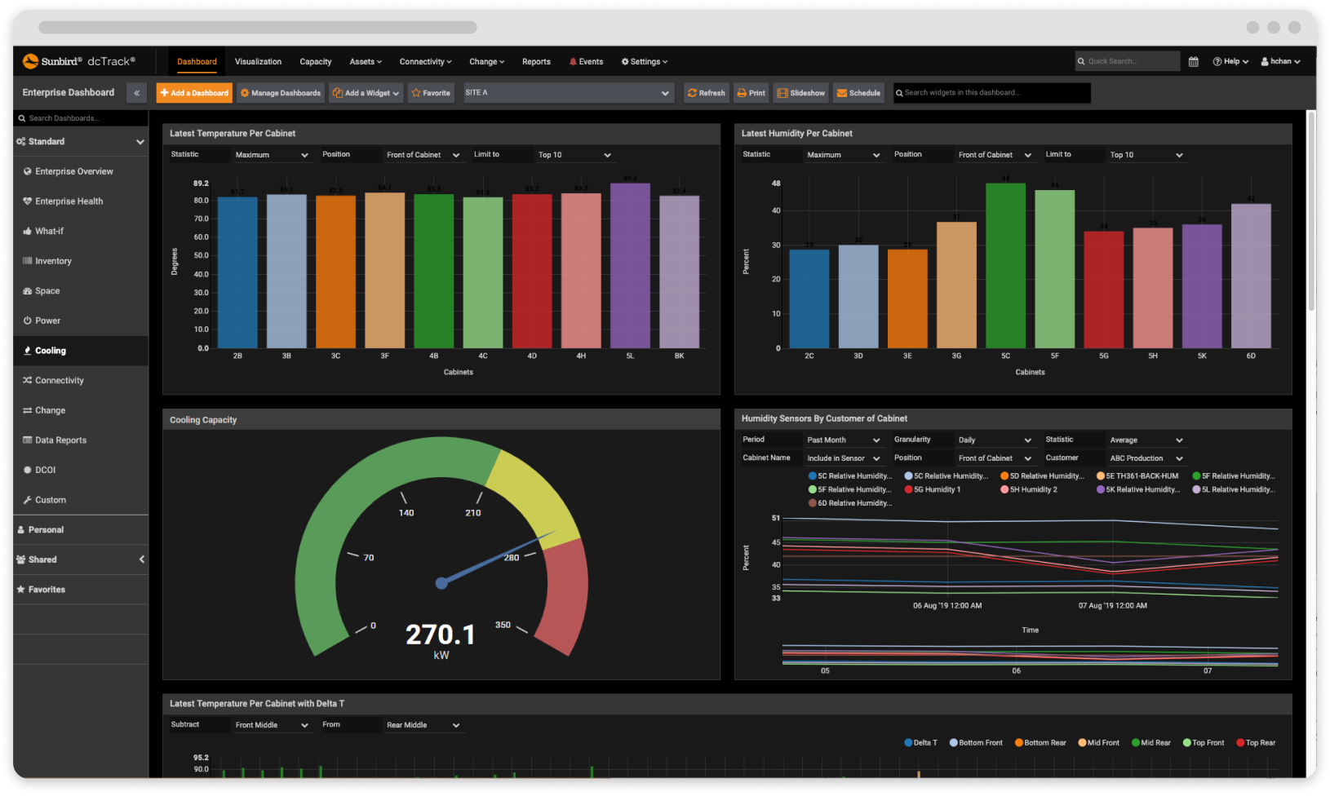Collapse sidebar with double-chevron icon
This screenshot has width=1330, height=796.
coord(136,93)
